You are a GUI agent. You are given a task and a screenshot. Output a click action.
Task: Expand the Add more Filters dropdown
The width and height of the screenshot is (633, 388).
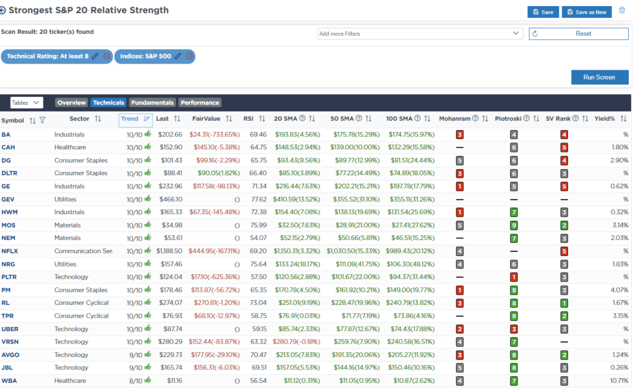pos(420,33)
